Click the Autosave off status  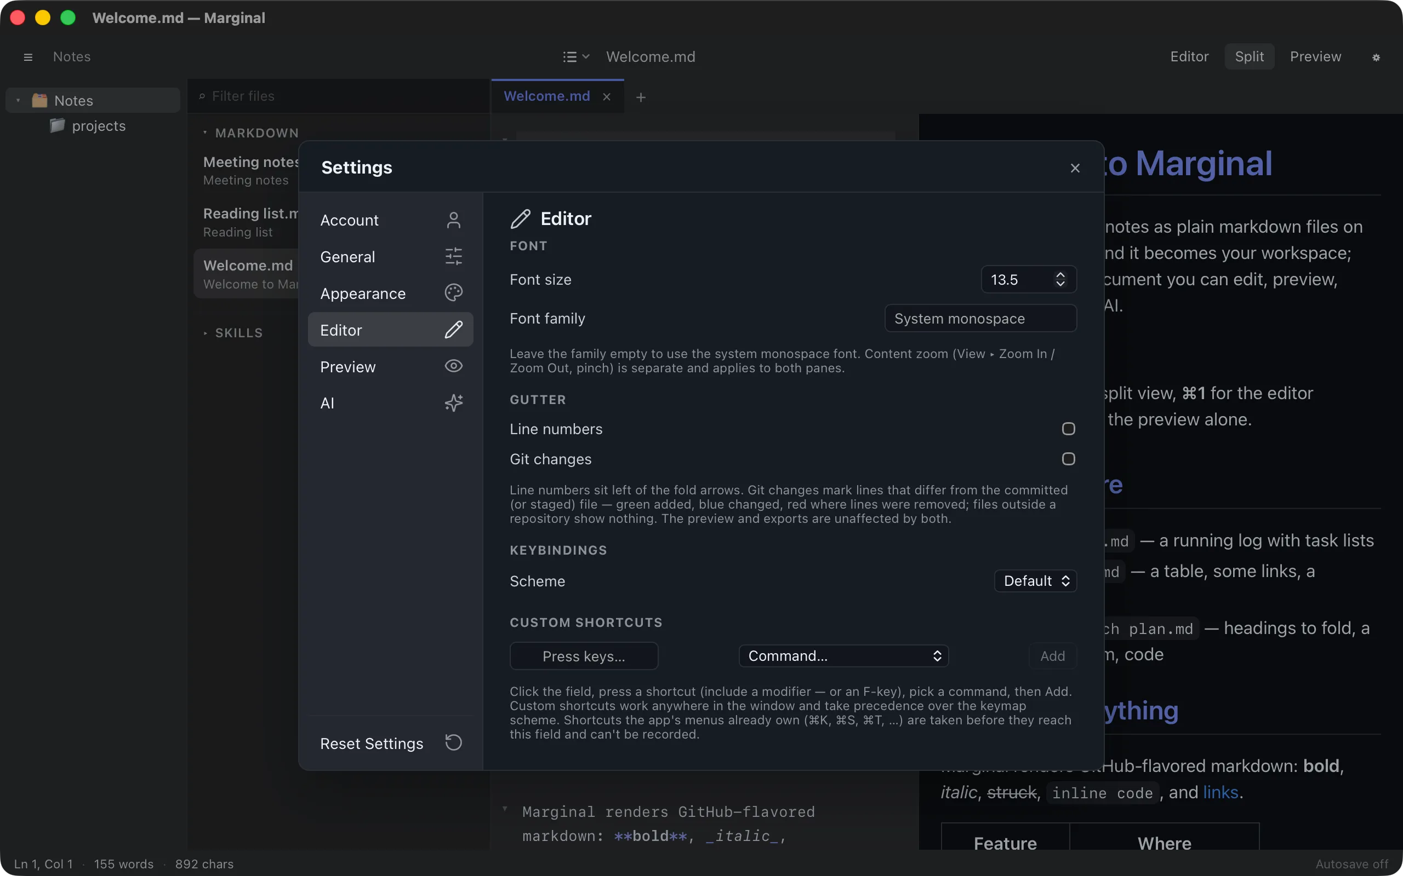(1352, 864)
